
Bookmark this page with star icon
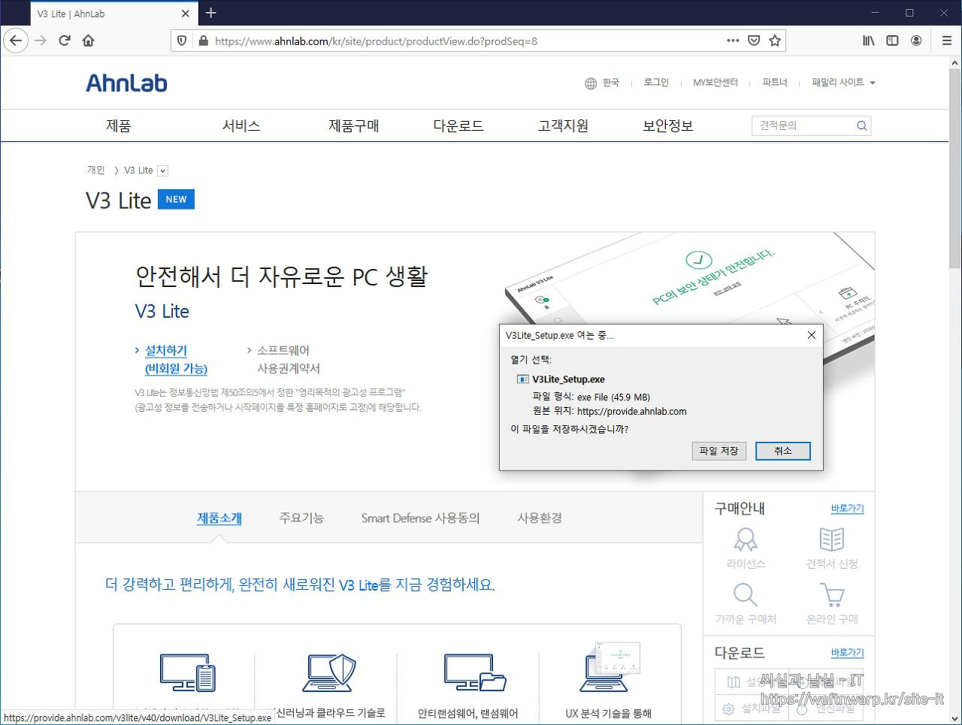click(775, 41)
